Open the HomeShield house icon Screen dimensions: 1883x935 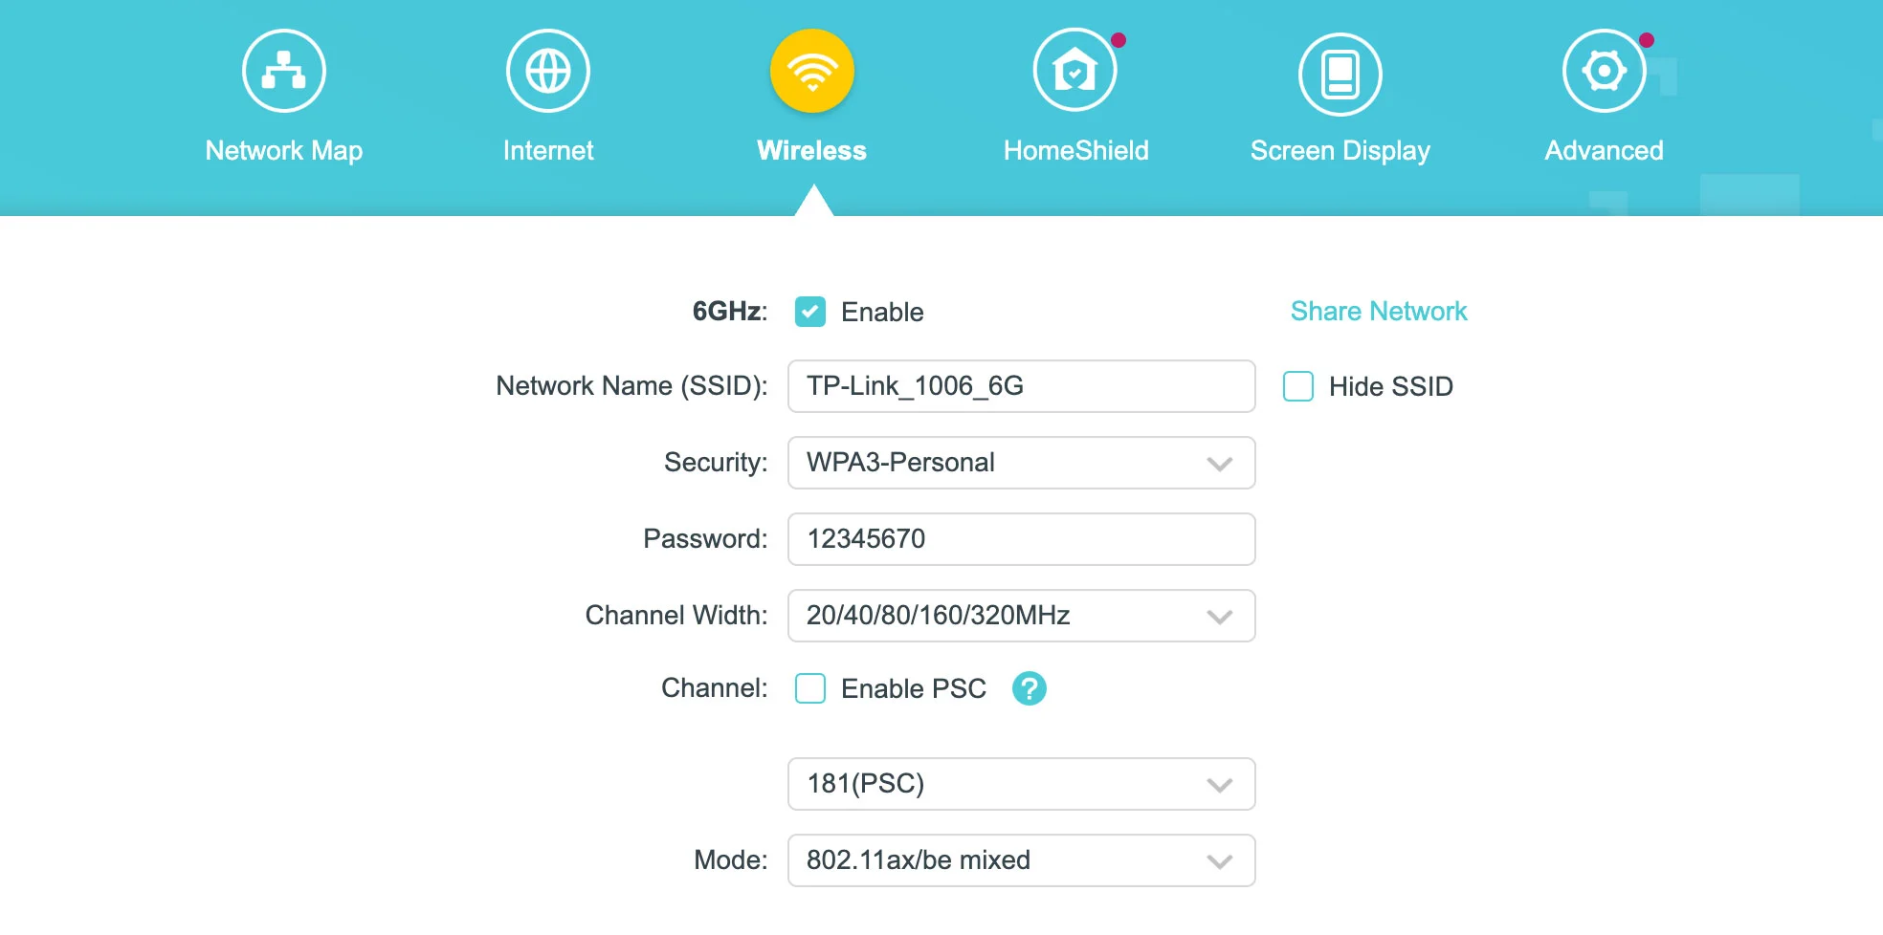click(x=1075, y=72)
